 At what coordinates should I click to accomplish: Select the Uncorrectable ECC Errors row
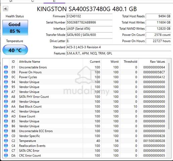[x=85, y=131]
